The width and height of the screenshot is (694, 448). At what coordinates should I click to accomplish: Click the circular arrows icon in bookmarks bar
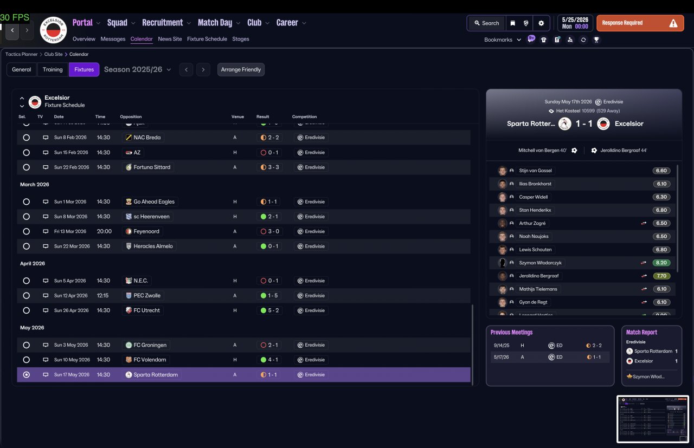(x=583, y=40)
